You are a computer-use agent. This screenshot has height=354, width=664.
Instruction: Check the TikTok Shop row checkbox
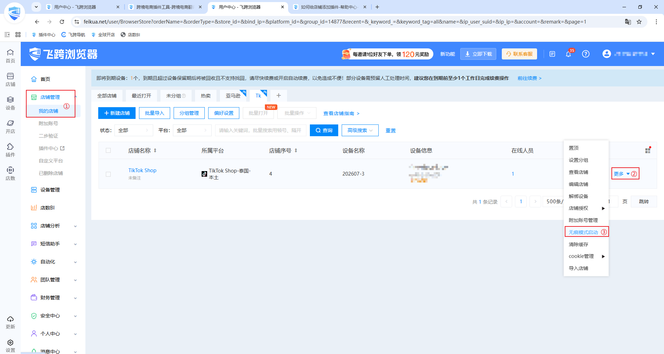pos(108,174)
